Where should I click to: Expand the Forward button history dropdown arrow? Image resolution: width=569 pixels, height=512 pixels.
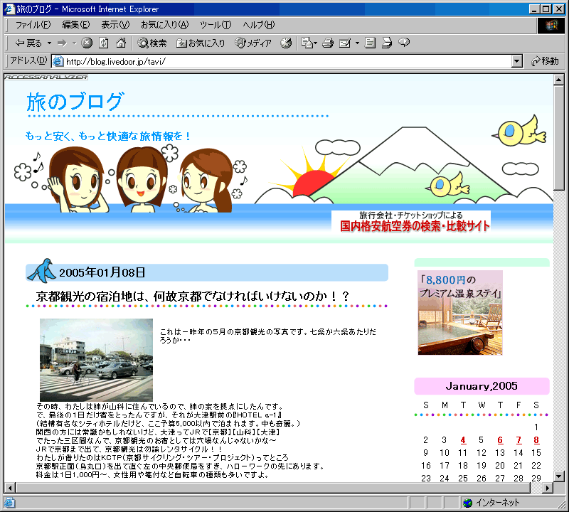point(74,43)
